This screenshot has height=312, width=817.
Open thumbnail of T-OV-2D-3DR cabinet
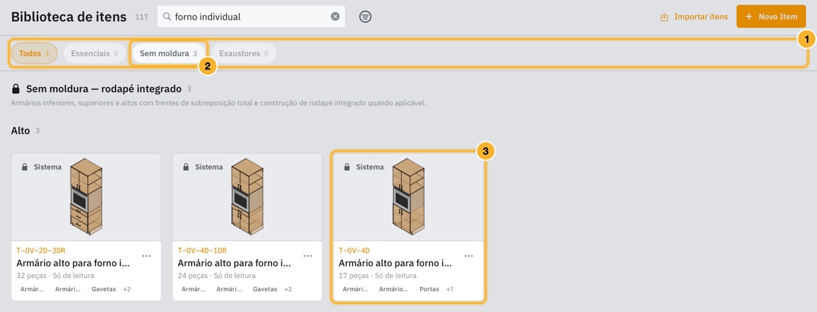(86, 197)
